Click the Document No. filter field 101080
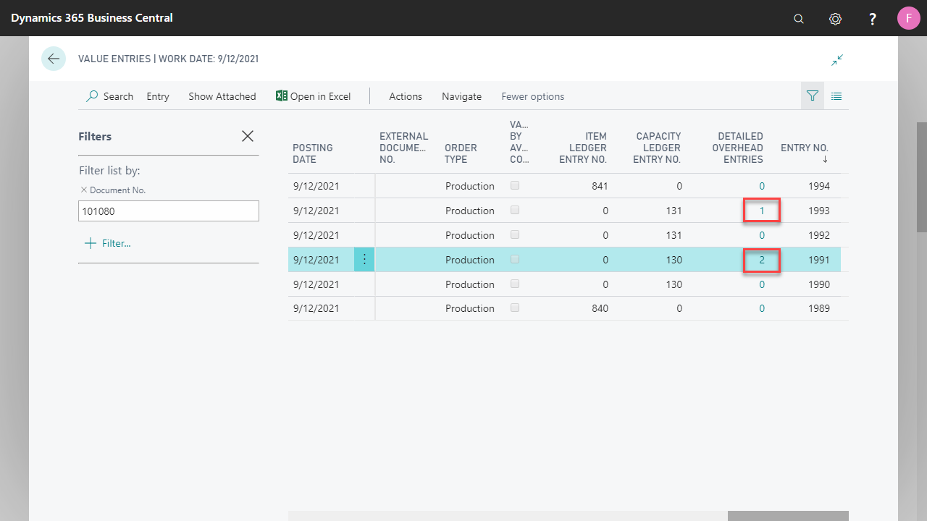 tap(169, 211)
